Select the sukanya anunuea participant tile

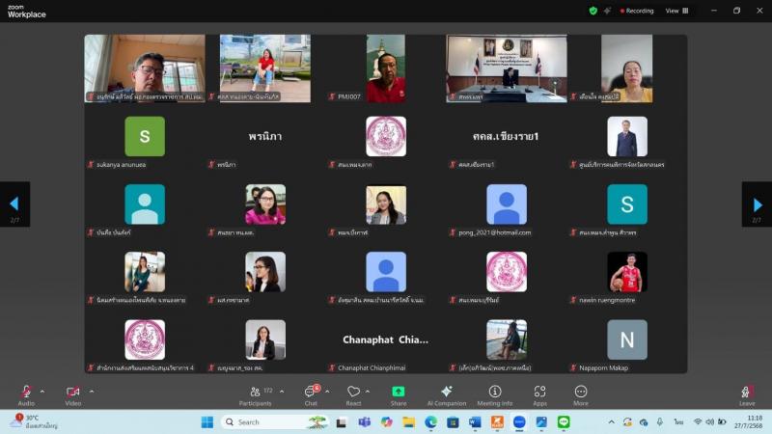(145, 142)
